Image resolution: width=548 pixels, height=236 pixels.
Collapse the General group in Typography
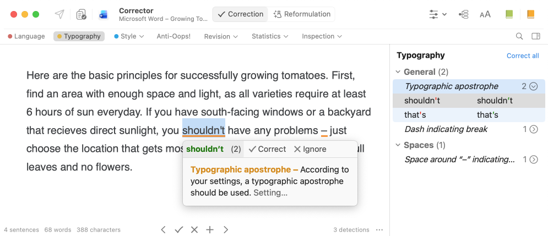tap(398, 72)
